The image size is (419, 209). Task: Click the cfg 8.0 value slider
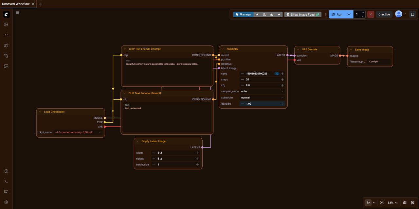coord(263,85)
